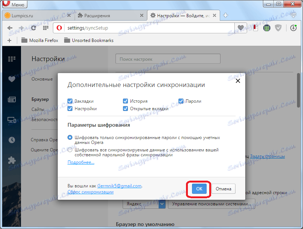
Task: Click the red bookmark extension icon
Action: coord(255,28)
